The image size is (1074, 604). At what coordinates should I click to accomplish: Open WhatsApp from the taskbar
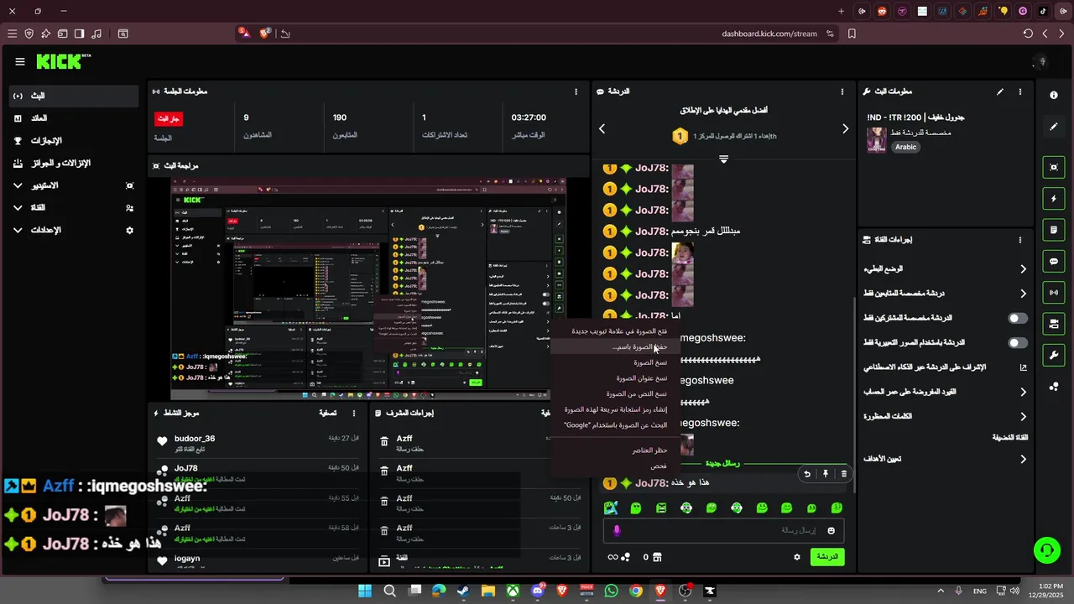611,591
